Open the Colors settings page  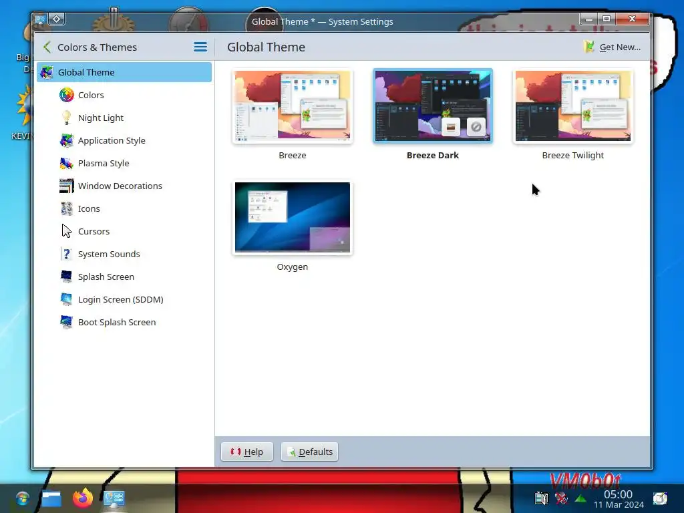click(124, 95)
